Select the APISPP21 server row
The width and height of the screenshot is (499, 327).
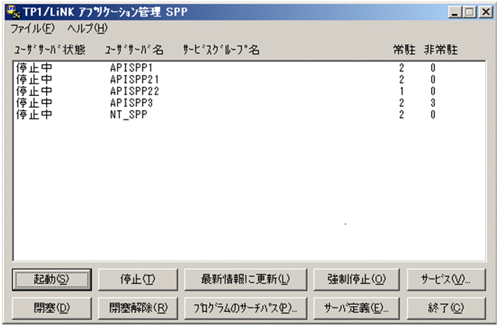[249, 80]
